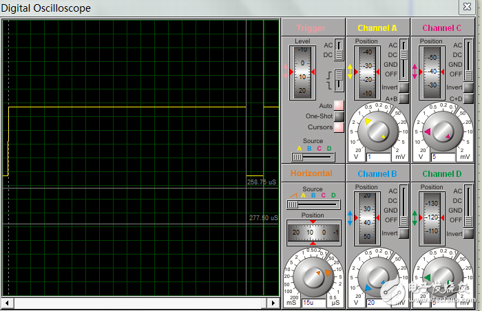Toggle Channel A Invert button
The image size is (482, 311).
point(404,87)
